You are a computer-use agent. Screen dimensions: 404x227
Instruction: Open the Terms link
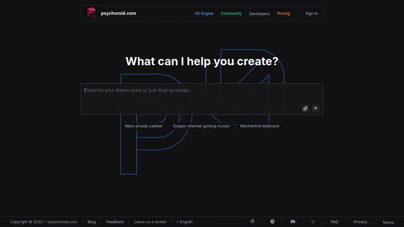[388, 222]
